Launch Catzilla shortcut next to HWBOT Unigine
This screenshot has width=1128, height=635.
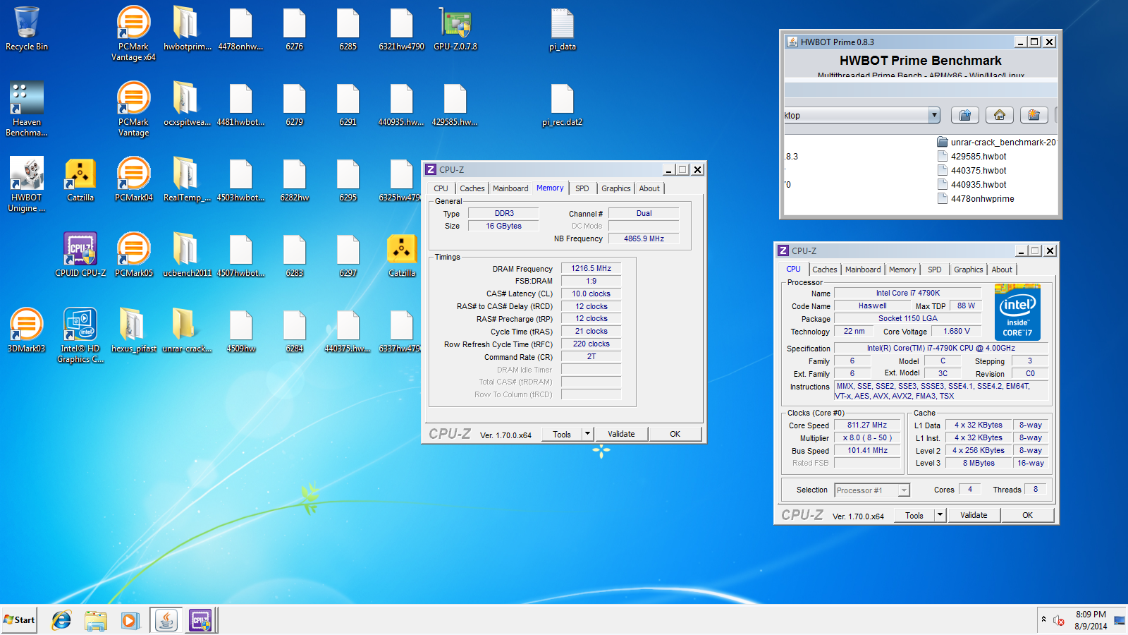(80, 179)
